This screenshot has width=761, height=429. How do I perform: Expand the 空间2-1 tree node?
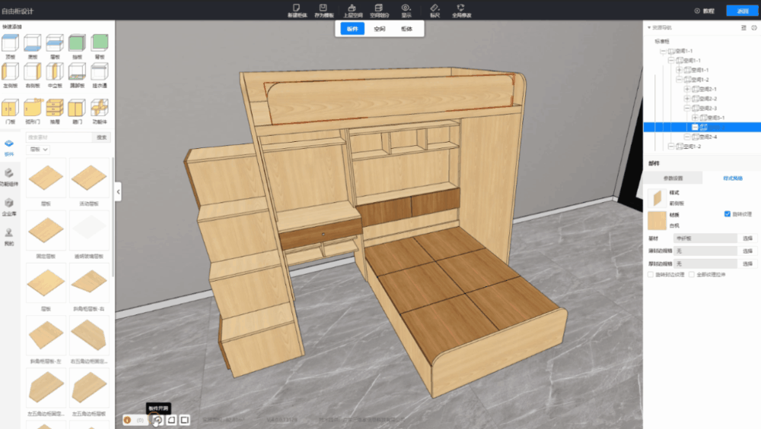[x=687, y=89]
